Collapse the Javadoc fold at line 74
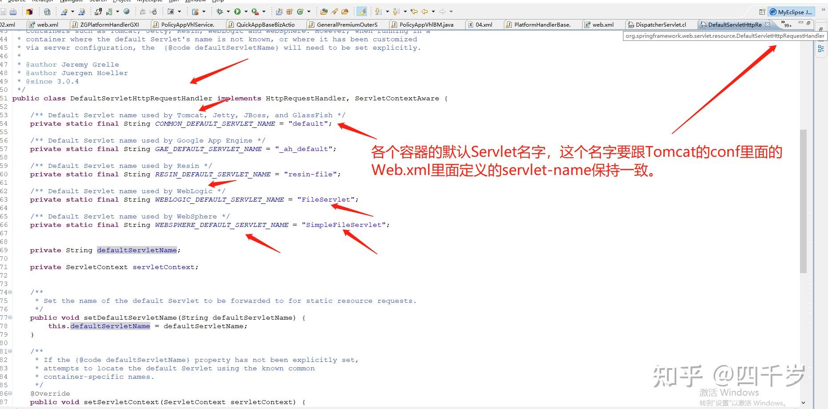Screen dimensions: 828x409 tap(10, 292)
